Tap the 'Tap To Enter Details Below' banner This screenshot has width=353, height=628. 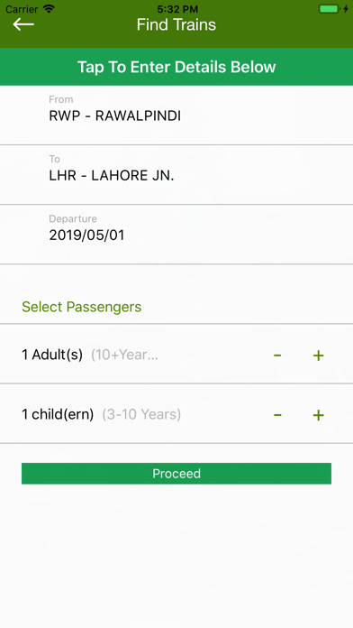click(176, 67)
